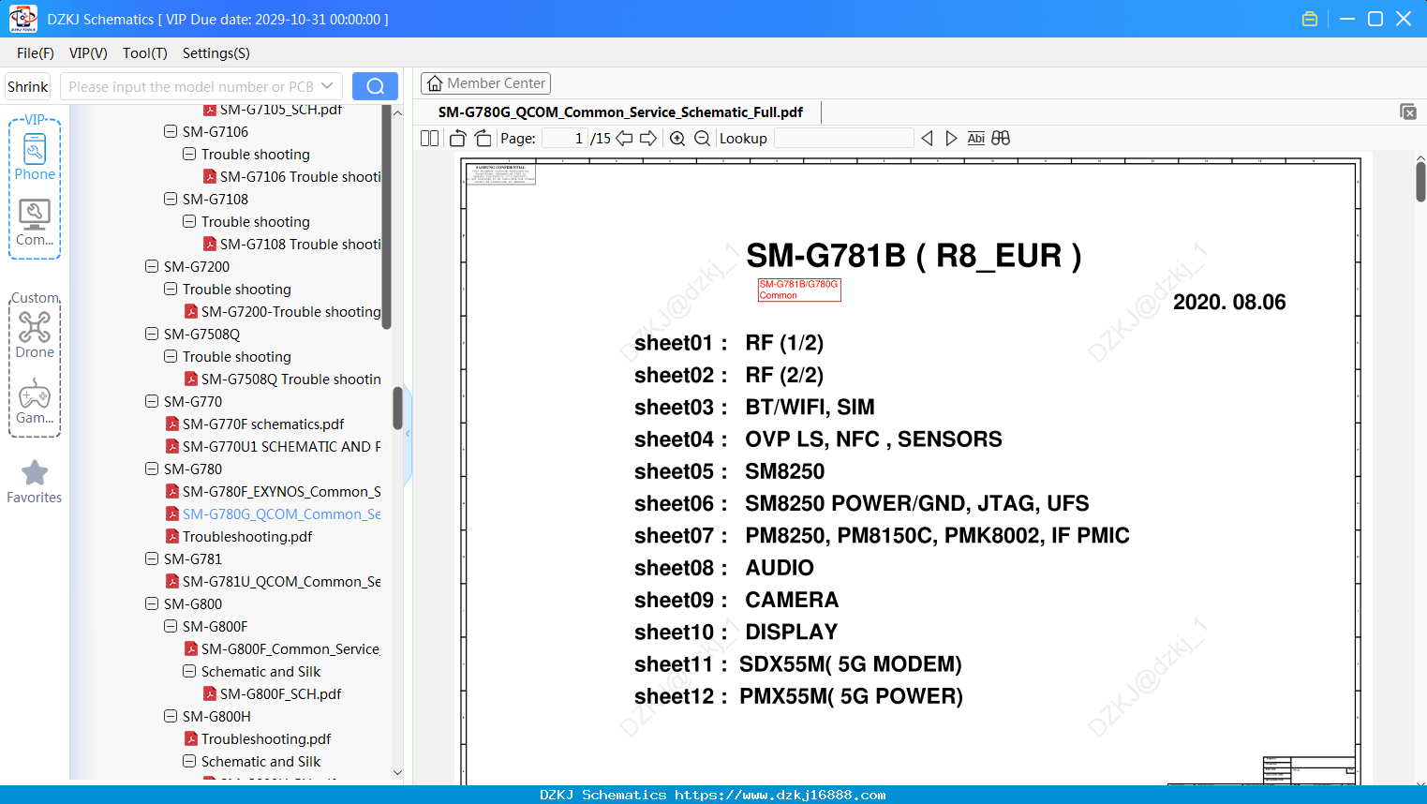This screenshot has height=804, width=1427.
Task: Find next lookup match triangle
Action: click(x=951, y=138)
